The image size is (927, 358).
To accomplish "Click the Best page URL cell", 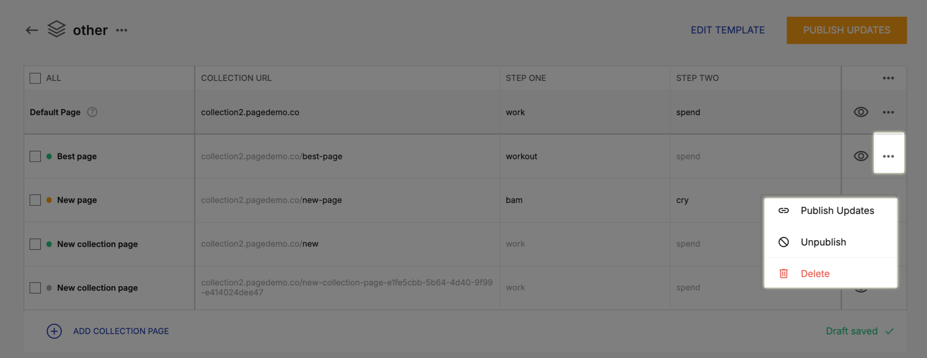I will [272, 156].
